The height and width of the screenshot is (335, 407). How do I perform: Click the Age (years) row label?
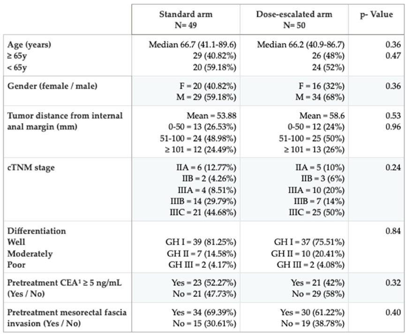pos(30,45)
